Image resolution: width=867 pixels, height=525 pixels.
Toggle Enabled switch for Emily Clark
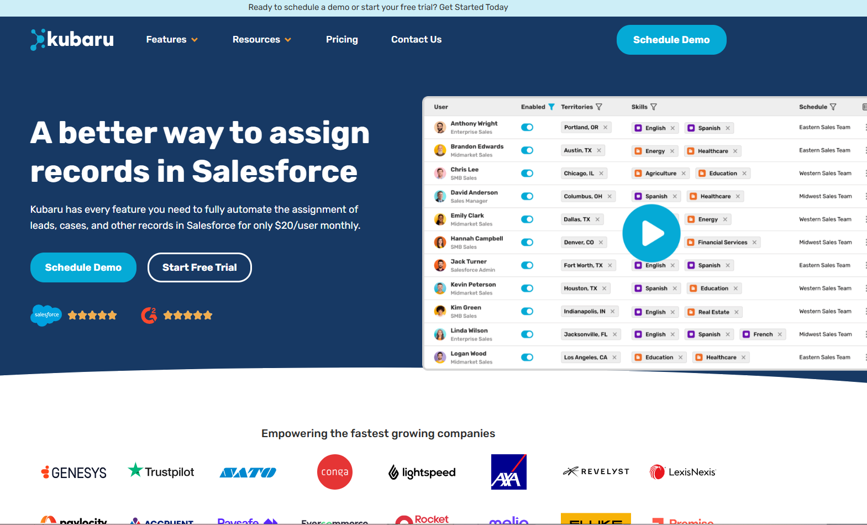[x=527, y=219]
